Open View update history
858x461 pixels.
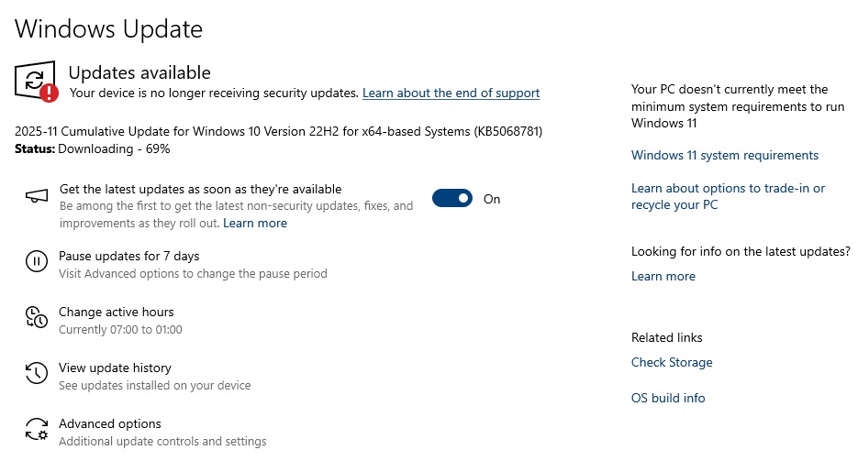pyautogui.click(x=115, y=368)
